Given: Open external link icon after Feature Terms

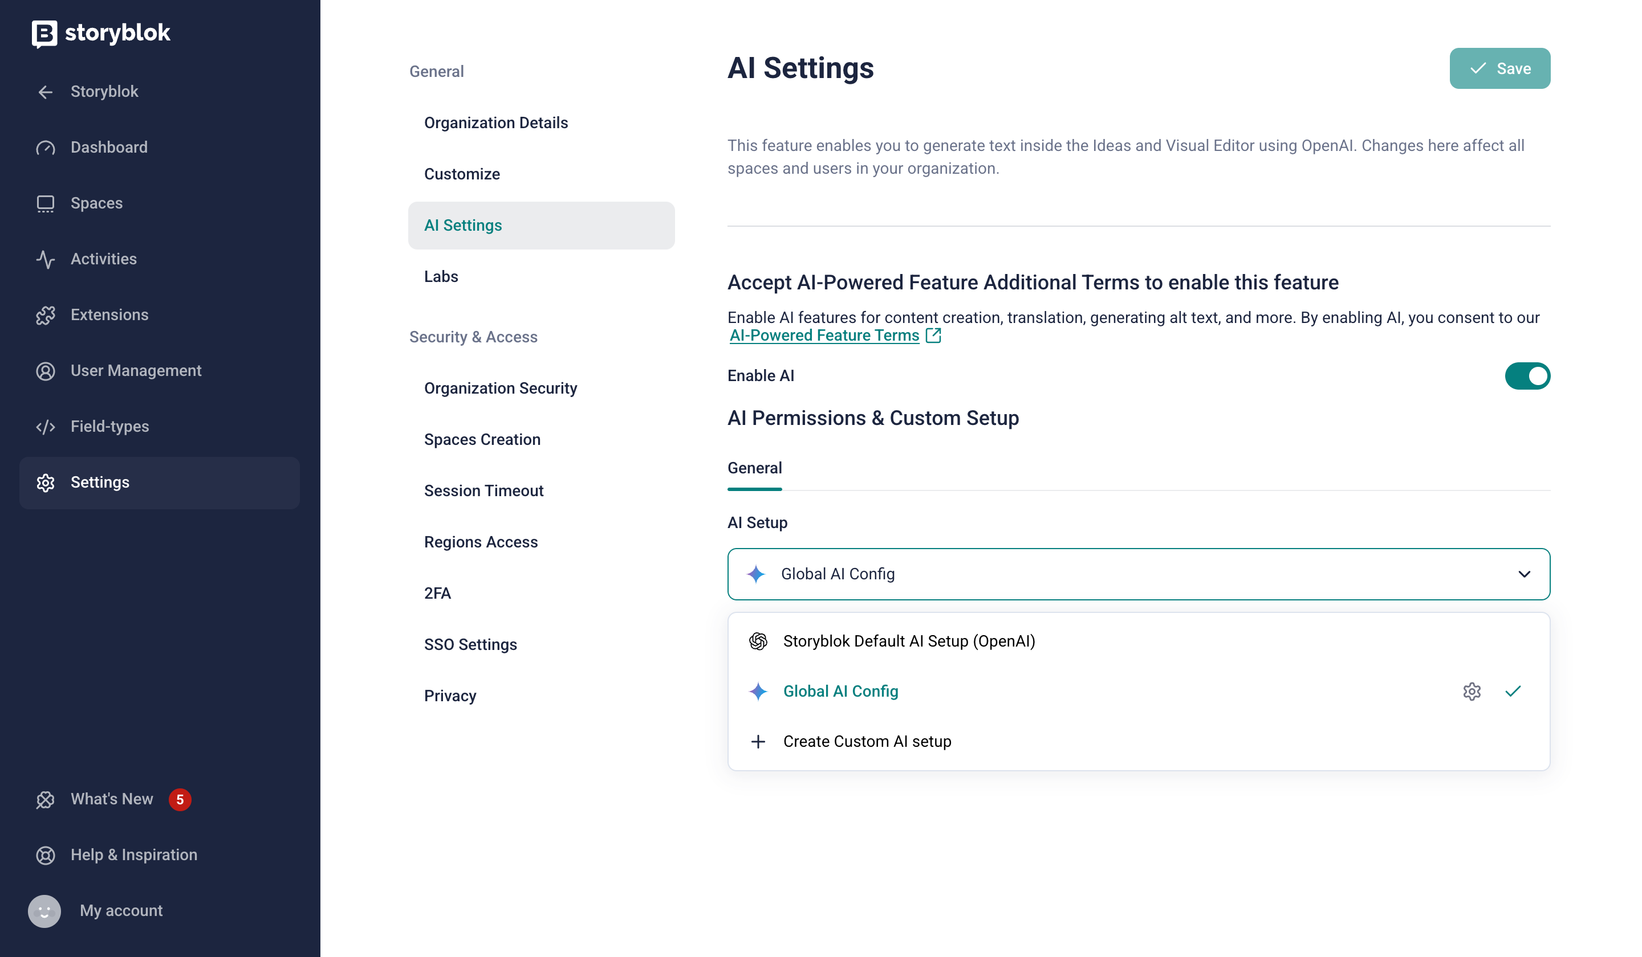Looking at the screenshot, I should click(x=933, y=336).
